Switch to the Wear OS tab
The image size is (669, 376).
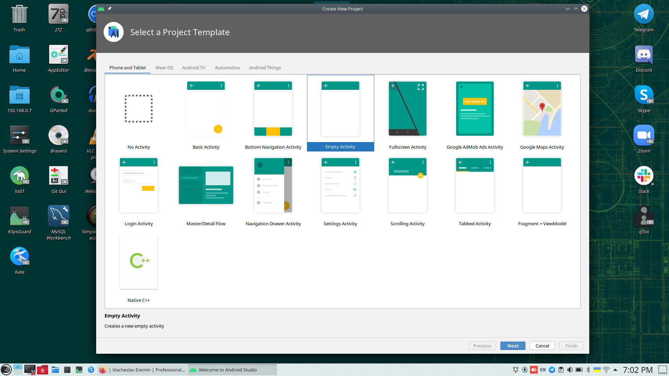pyautogui.click(x=164, y=68)
